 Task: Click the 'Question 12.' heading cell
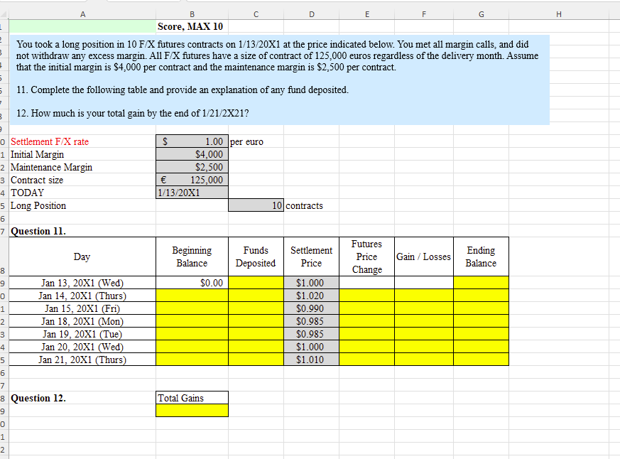click(x=82, y=398)
